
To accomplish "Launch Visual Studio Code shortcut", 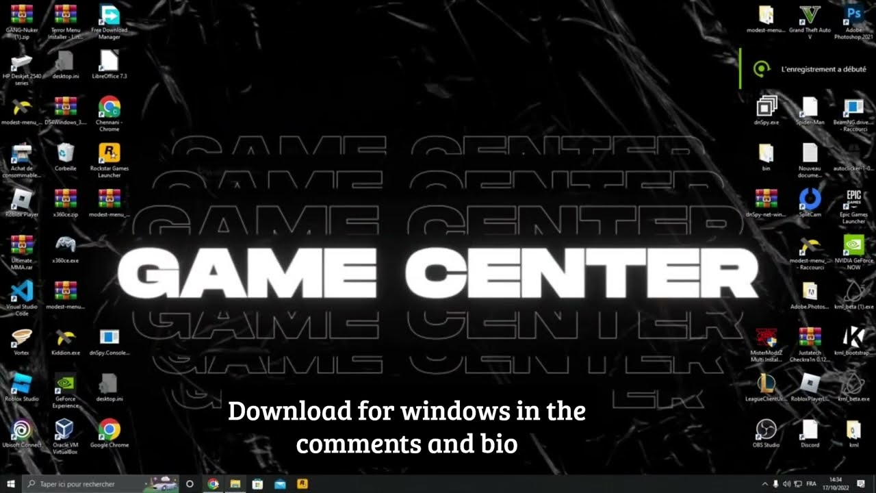I will pyautogui.click(x=21, y=299).
